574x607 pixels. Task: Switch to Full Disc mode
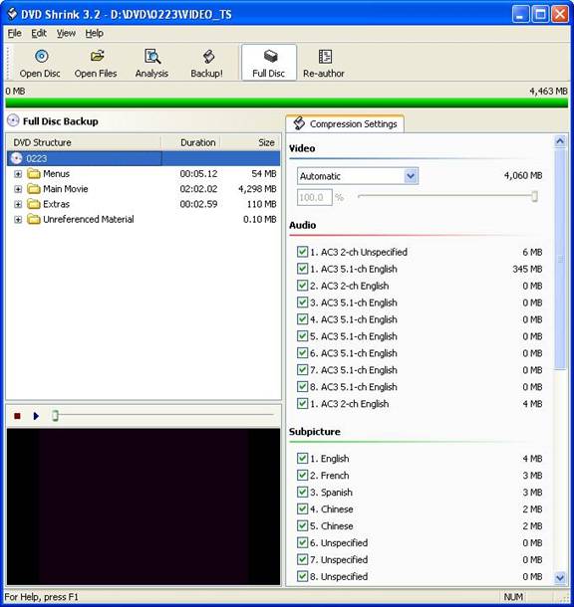point(269,63)
